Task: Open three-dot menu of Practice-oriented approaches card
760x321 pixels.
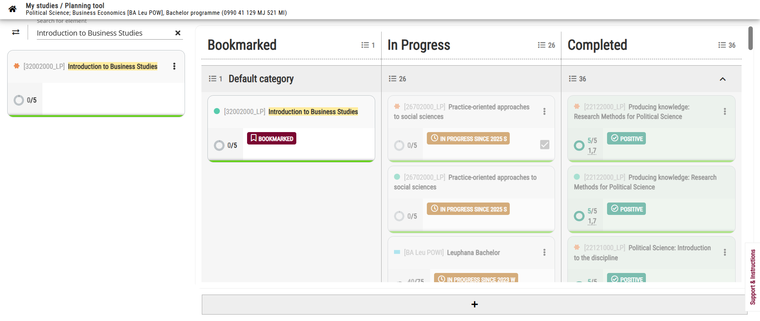Action: point(544,111)
